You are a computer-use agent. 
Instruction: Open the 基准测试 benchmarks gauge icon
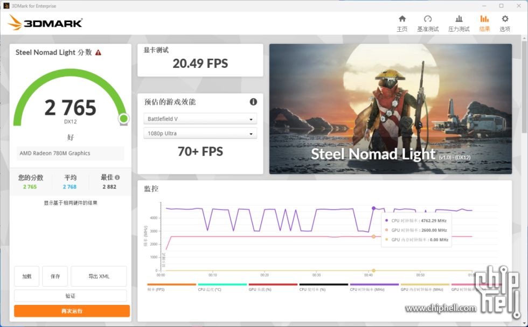[x=428, y=23]
